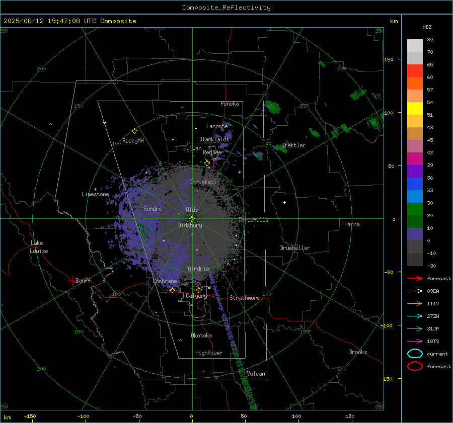Screen dimensions: 453x423
Task: Select the red 'forecast' ellipse icon
Action: (x=415, y=366)
